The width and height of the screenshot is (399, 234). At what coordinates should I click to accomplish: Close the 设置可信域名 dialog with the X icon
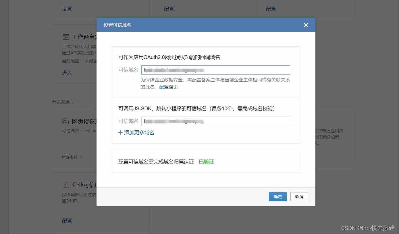(306, 25)
